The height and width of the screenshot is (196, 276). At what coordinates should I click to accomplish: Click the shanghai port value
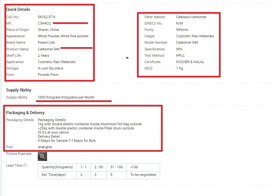coord(45,147)
